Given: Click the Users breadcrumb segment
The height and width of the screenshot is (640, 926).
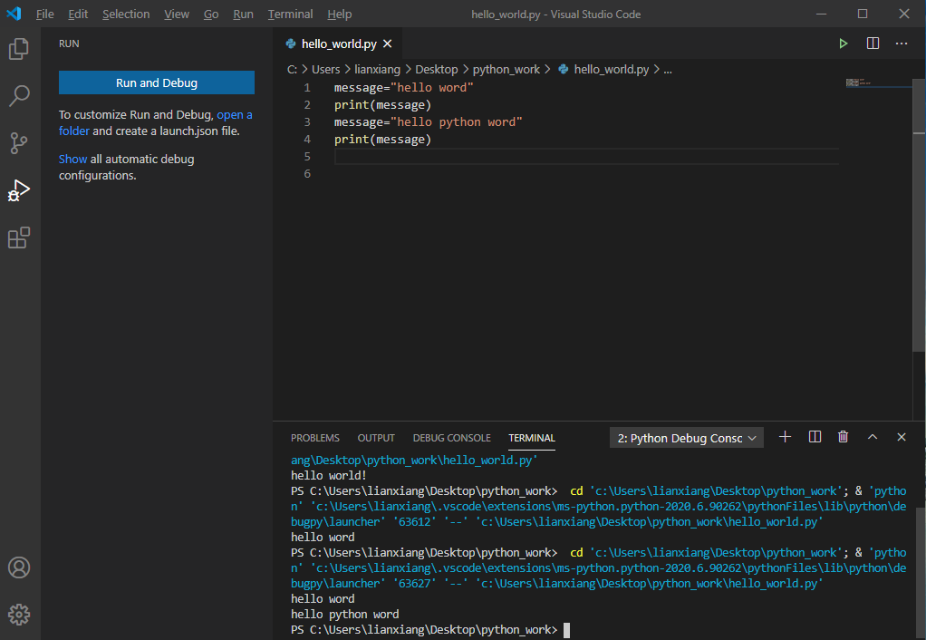Looking at the screenshot, I should [325, 69].
